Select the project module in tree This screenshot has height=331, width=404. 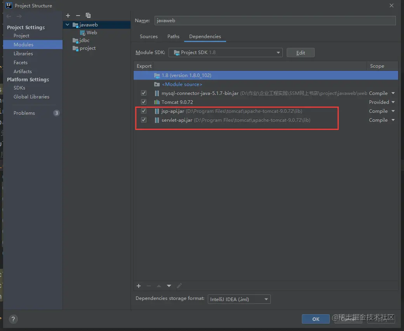click(88, 48)
